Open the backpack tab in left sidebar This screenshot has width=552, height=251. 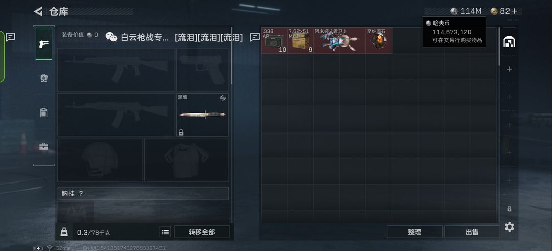coord(43,112)
